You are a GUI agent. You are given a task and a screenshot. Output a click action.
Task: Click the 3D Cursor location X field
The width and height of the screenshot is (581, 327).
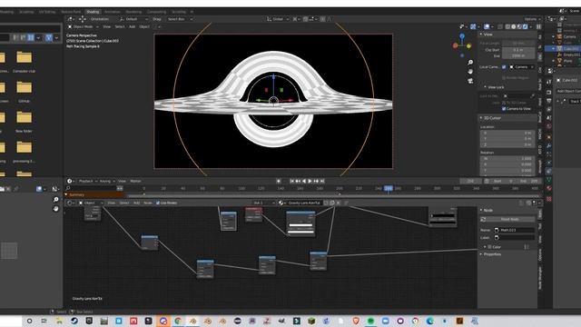[x=507, y=133]
